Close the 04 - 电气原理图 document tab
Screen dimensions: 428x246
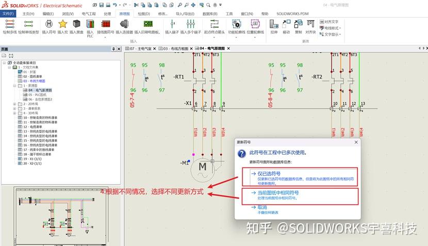click(228, 48)
